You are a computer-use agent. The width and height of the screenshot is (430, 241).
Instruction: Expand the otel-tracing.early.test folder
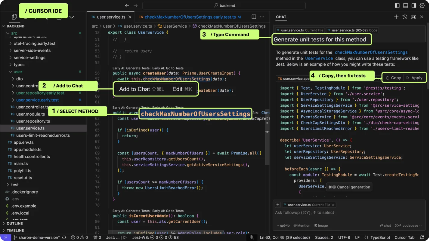pyautogui.click(x=34, y=43)
